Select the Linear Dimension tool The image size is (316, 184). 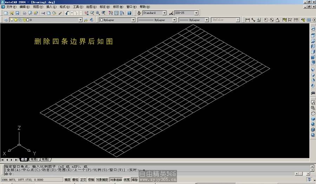(x=248, y=20)
